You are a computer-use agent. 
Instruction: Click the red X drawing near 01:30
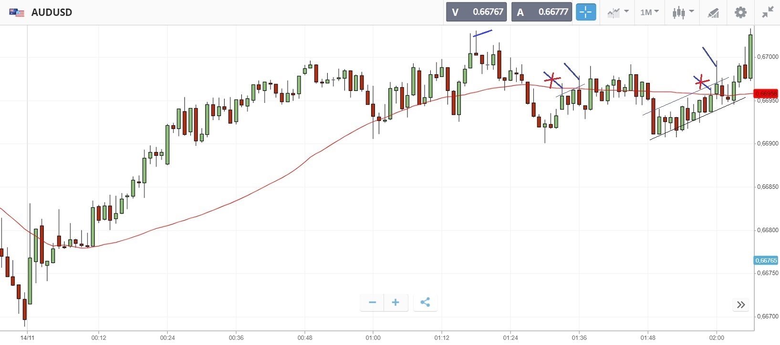pos(552,80)
